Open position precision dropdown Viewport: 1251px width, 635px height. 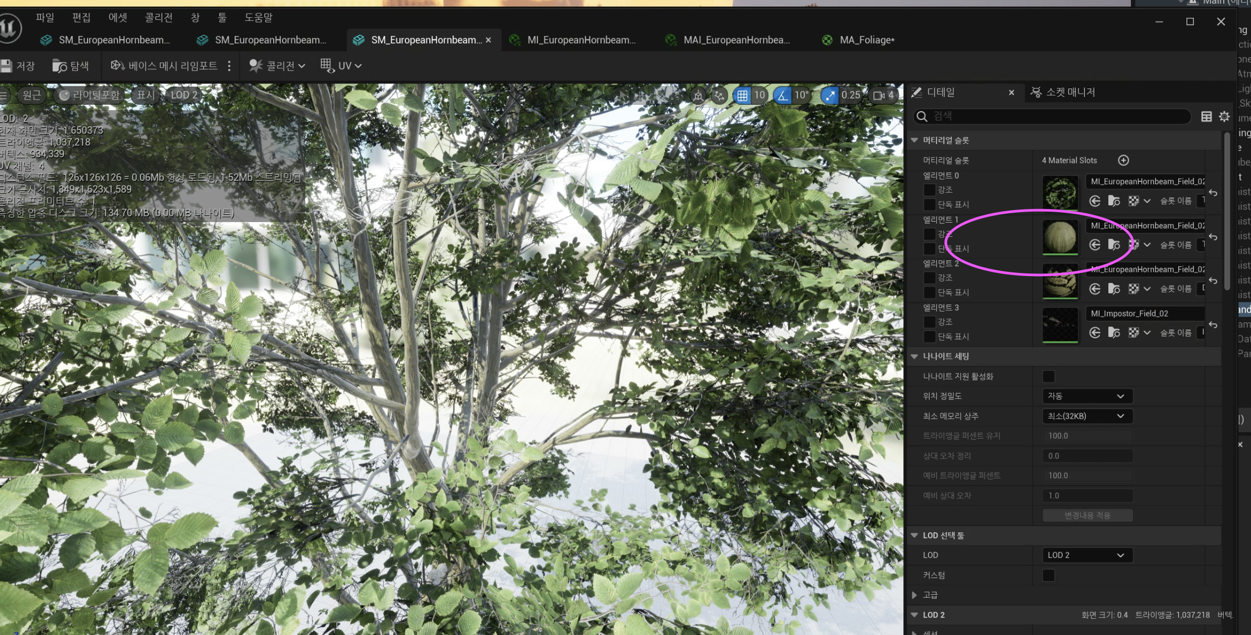1087,396
